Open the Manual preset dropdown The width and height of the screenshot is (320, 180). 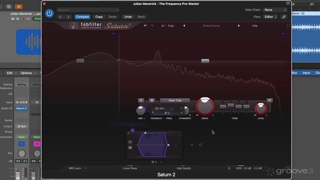pyautogui.click(x=88, y=10)
